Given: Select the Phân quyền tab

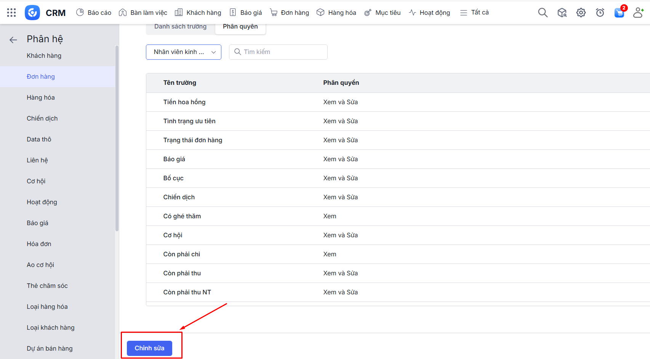Looking at the screenshot, I should 240,27.
